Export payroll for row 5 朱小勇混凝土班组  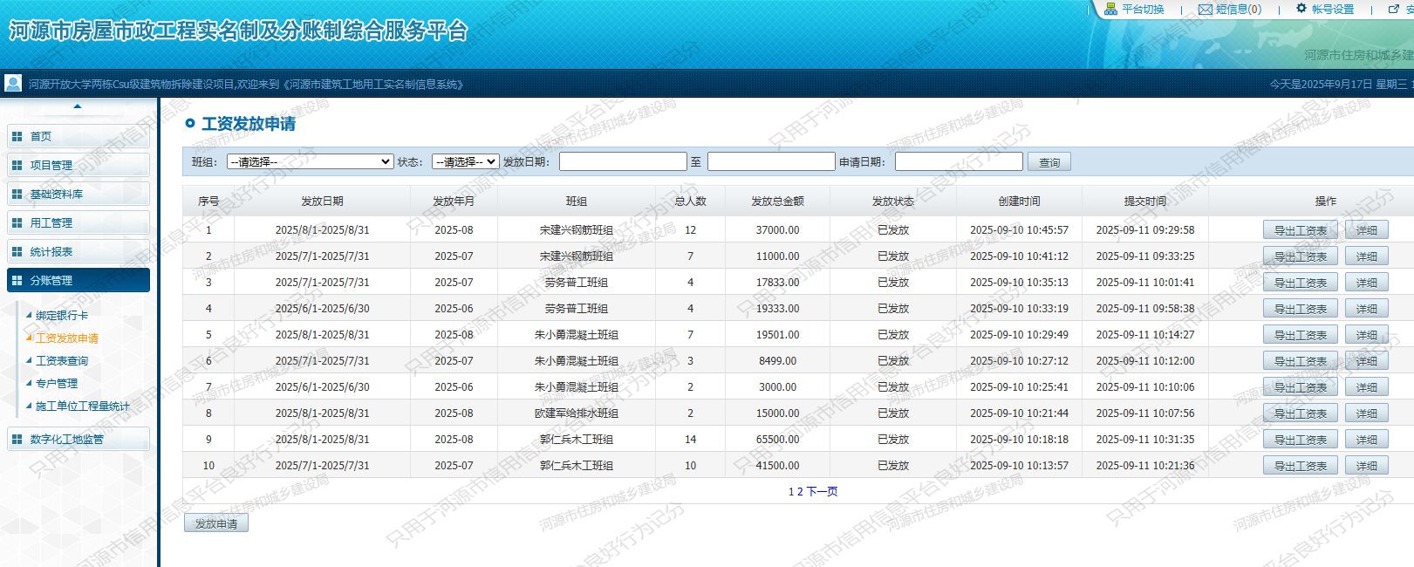point(1301,335)
